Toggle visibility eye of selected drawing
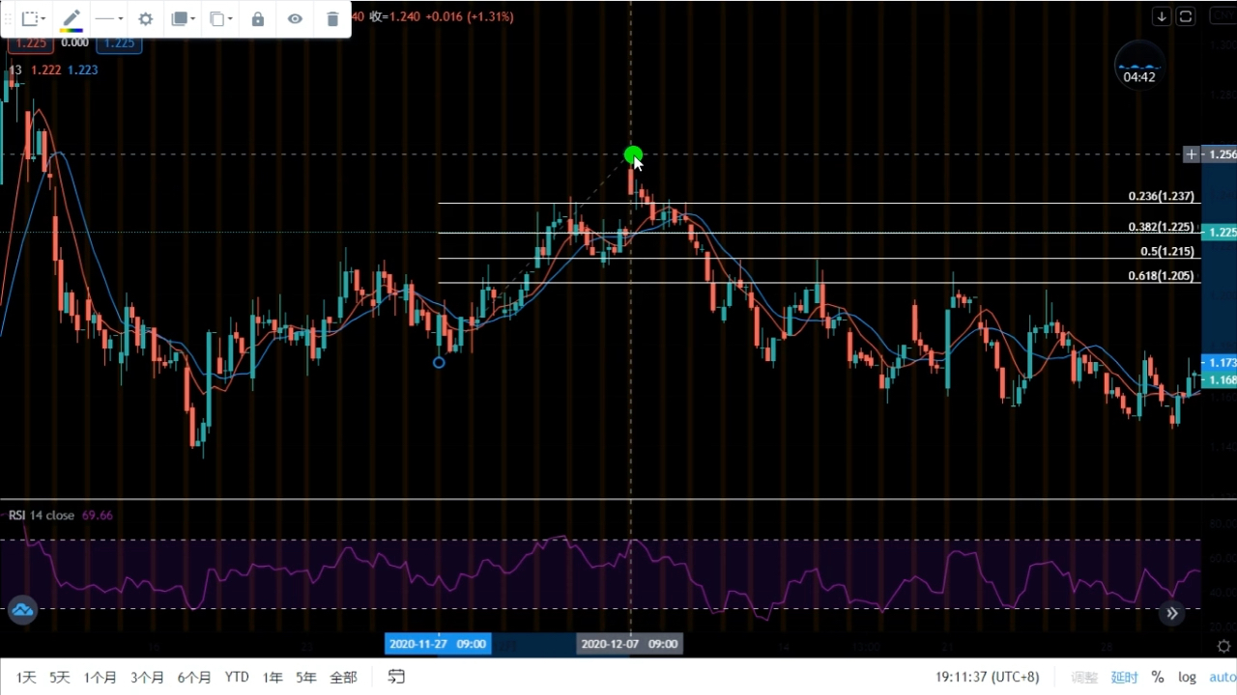Screen dimensions: 1237x695 click(295, 18)
